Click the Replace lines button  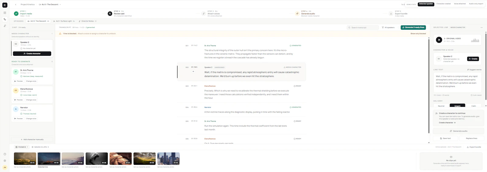click(471, 138)
